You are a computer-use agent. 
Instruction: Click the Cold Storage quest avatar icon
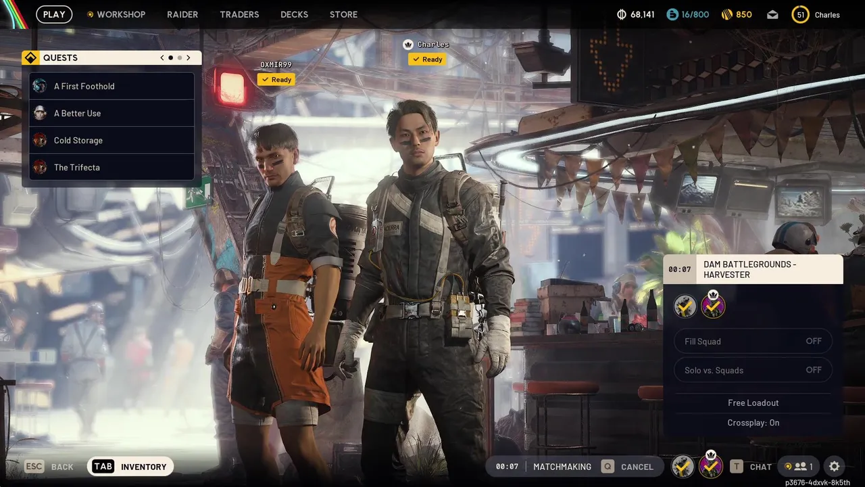click(40, 140)
